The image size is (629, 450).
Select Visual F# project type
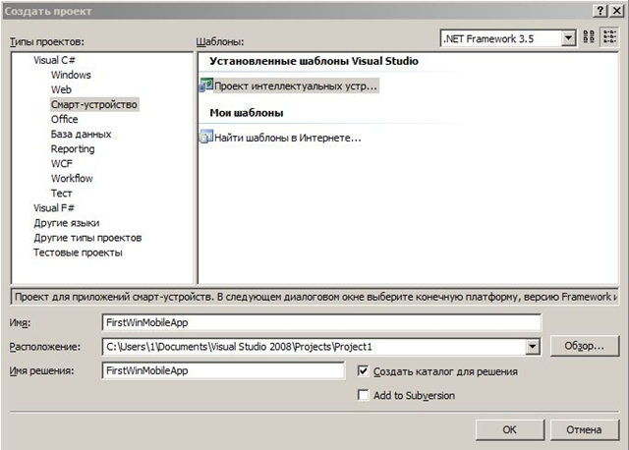click(x=54, y=208)
